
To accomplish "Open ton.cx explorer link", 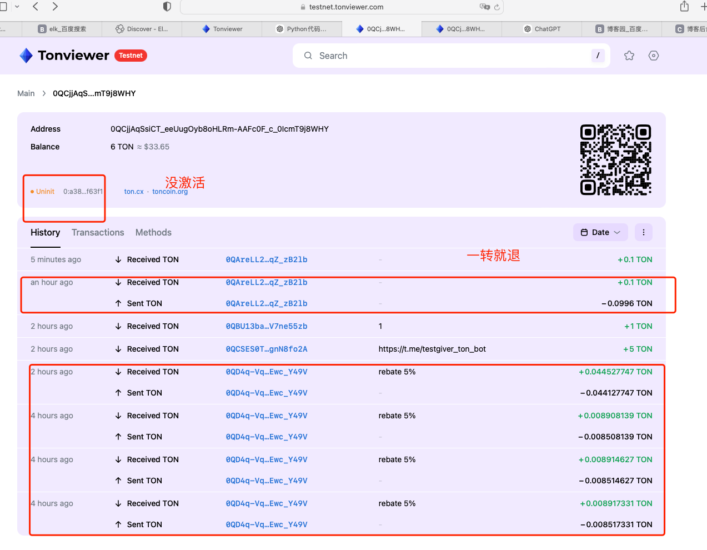I will click(x=134, y=192).
